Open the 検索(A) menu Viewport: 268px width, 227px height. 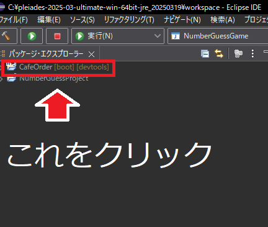(223, 20)
